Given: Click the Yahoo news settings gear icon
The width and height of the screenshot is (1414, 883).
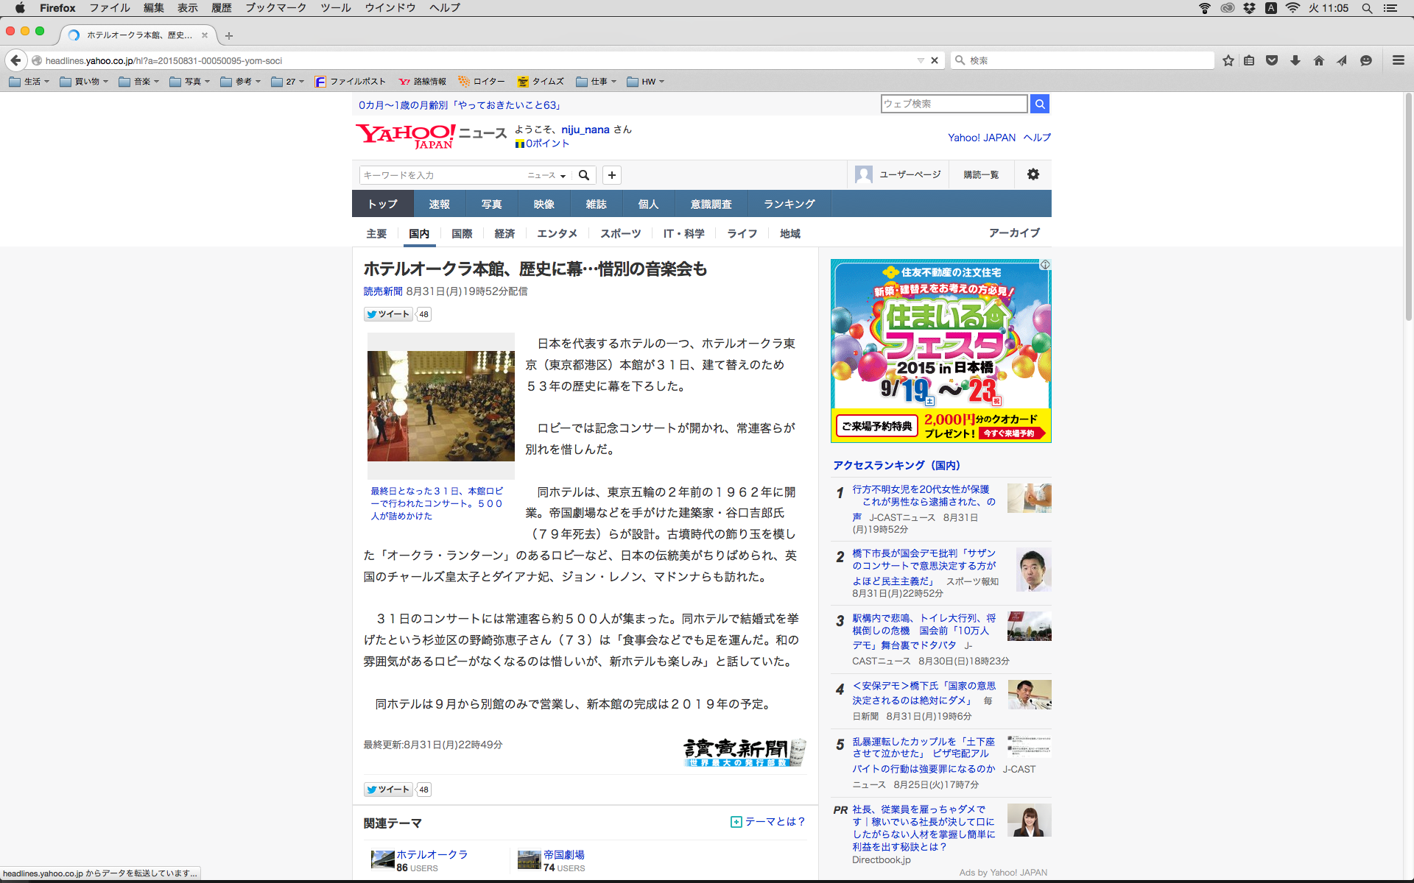Looking at the screenshot, I should tap(1033, 174).
